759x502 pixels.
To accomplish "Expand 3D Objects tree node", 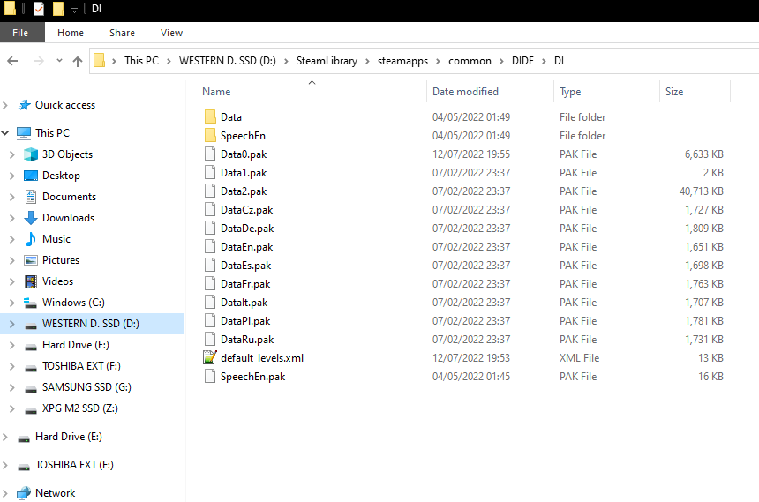I will coord(12,154).
